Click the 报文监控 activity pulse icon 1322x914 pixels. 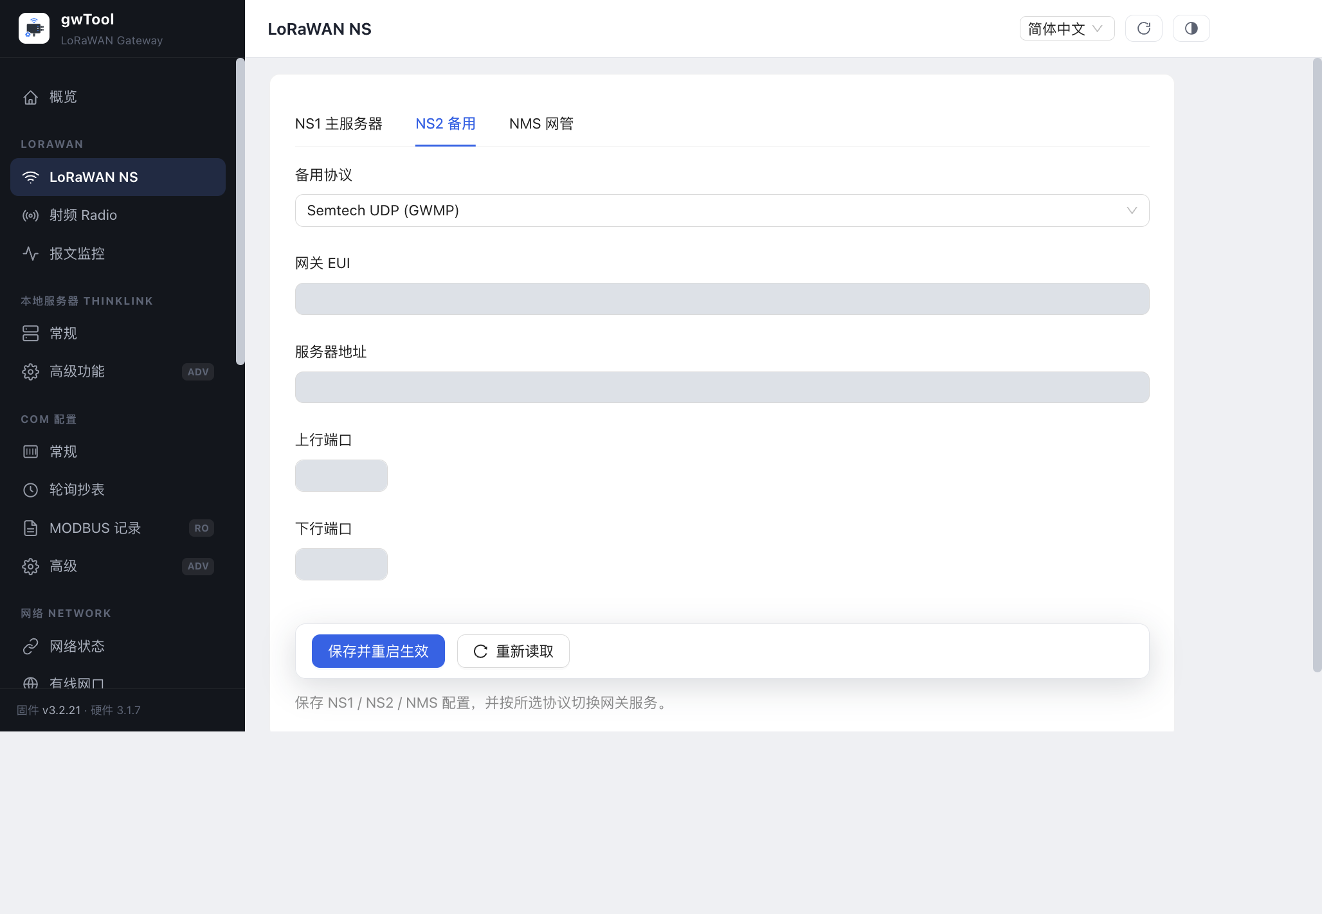point(30,254)
